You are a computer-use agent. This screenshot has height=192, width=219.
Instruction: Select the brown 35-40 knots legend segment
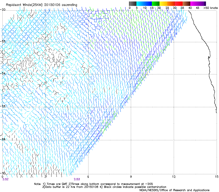coord(186,4)
